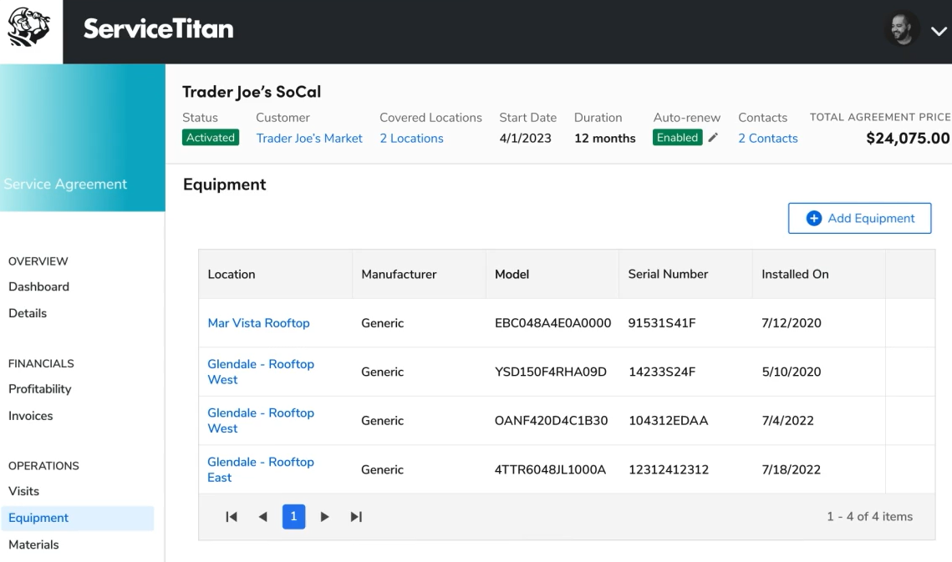Click the pencil icon to edit Auto-renew
Screen dimensions: 952x562
[x=713, y=138]
